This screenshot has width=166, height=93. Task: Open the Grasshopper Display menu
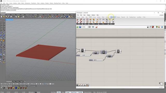click(88, 15)
